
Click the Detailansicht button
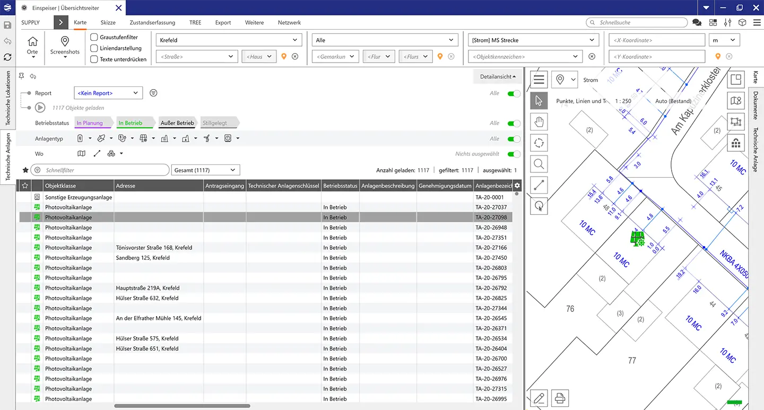(497, 77)
